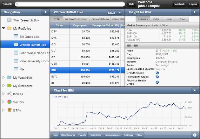
Task: Click the Logout button
Action: coord(193,4)
